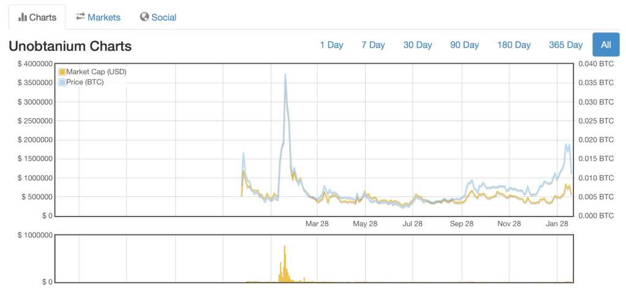Click the 0.005 BTC axis label
This screenshot has width=626, height=293.
pos(595,197)
